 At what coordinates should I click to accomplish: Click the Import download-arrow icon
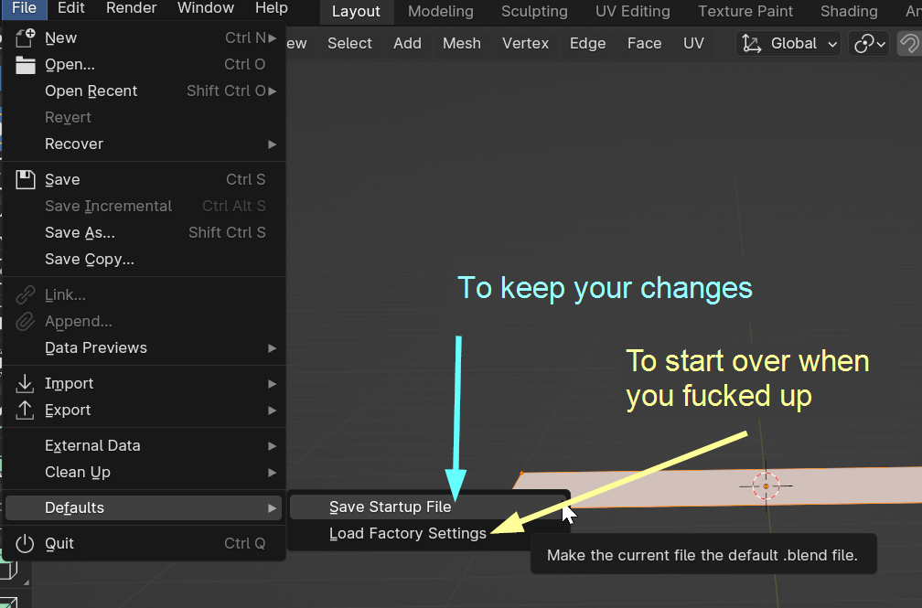26,384
